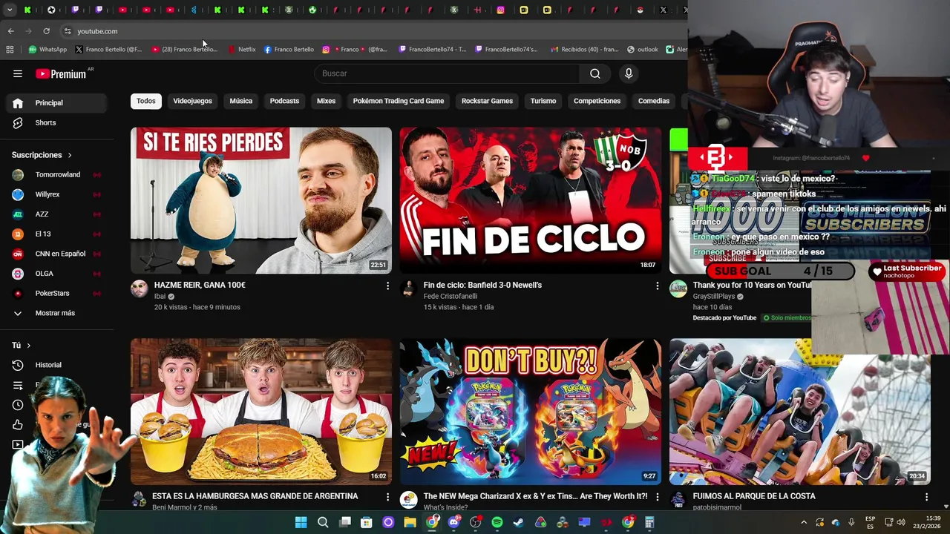Click the search magnifier button
950x534 pixels.
point(595,73)
